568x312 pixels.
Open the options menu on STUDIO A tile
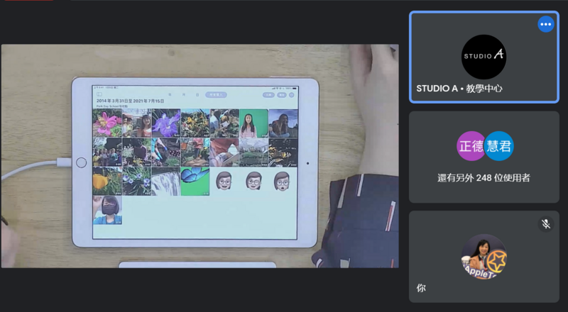click(x=545, y=24)
